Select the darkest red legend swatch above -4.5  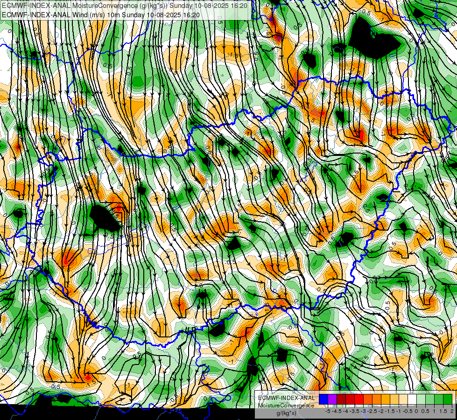pyautogui.click(x=341, y=399)
